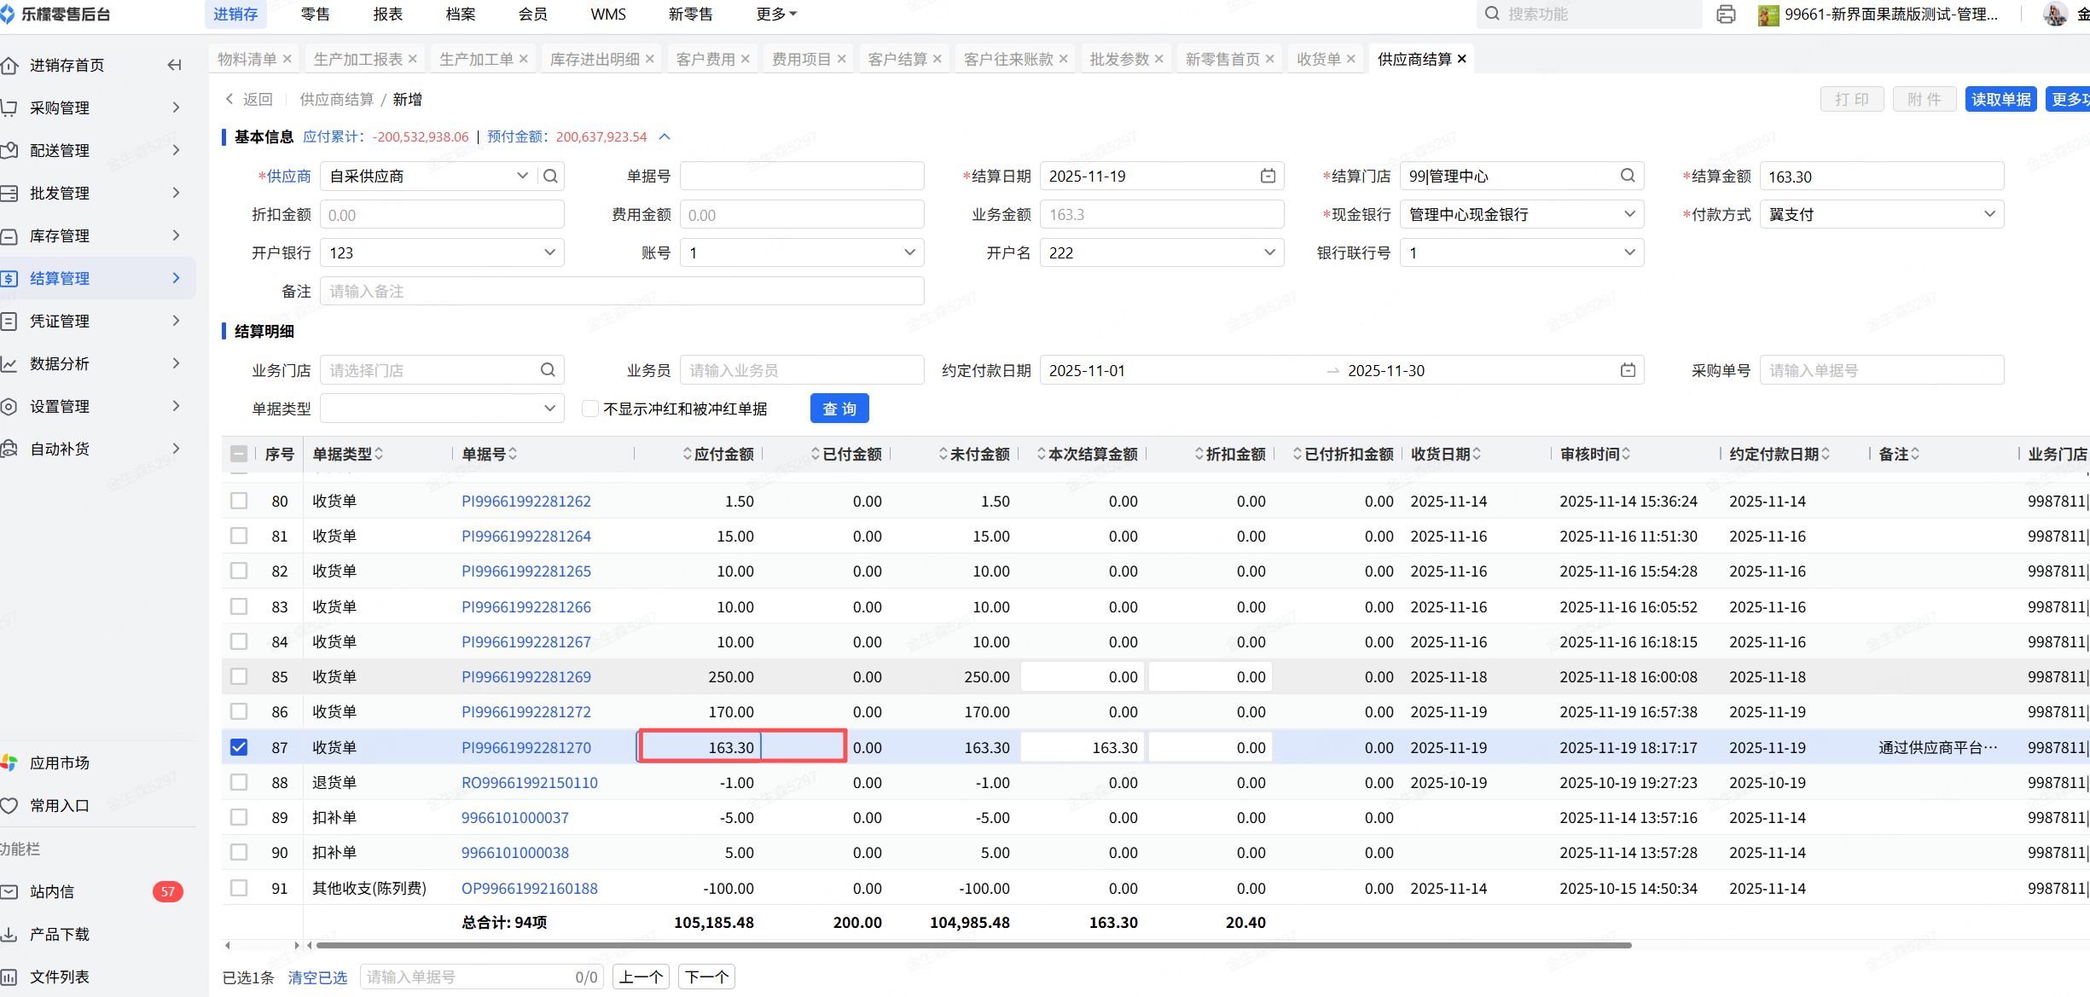Uncheck the checkbox for row 87

click(239, 747)
